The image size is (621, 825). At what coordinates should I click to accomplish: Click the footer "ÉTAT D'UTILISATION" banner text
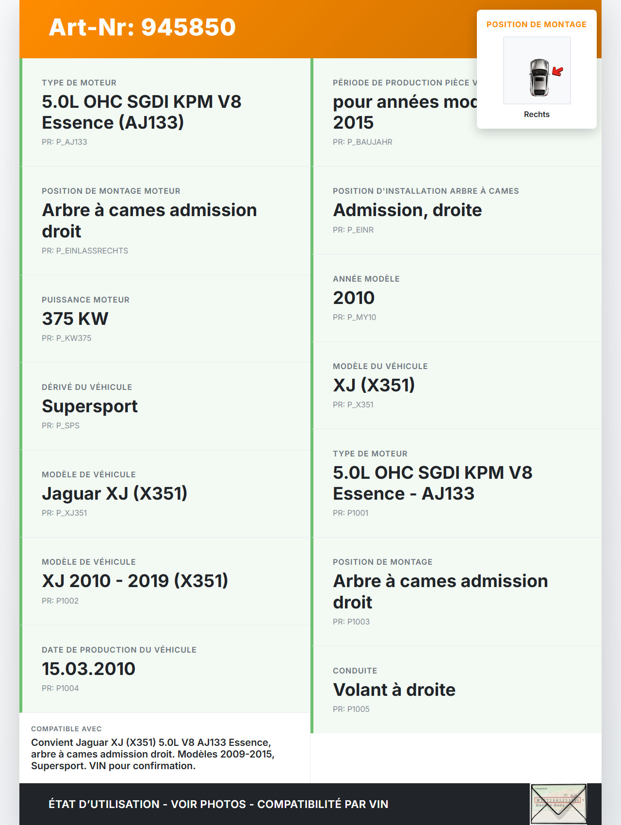(218, 804)
